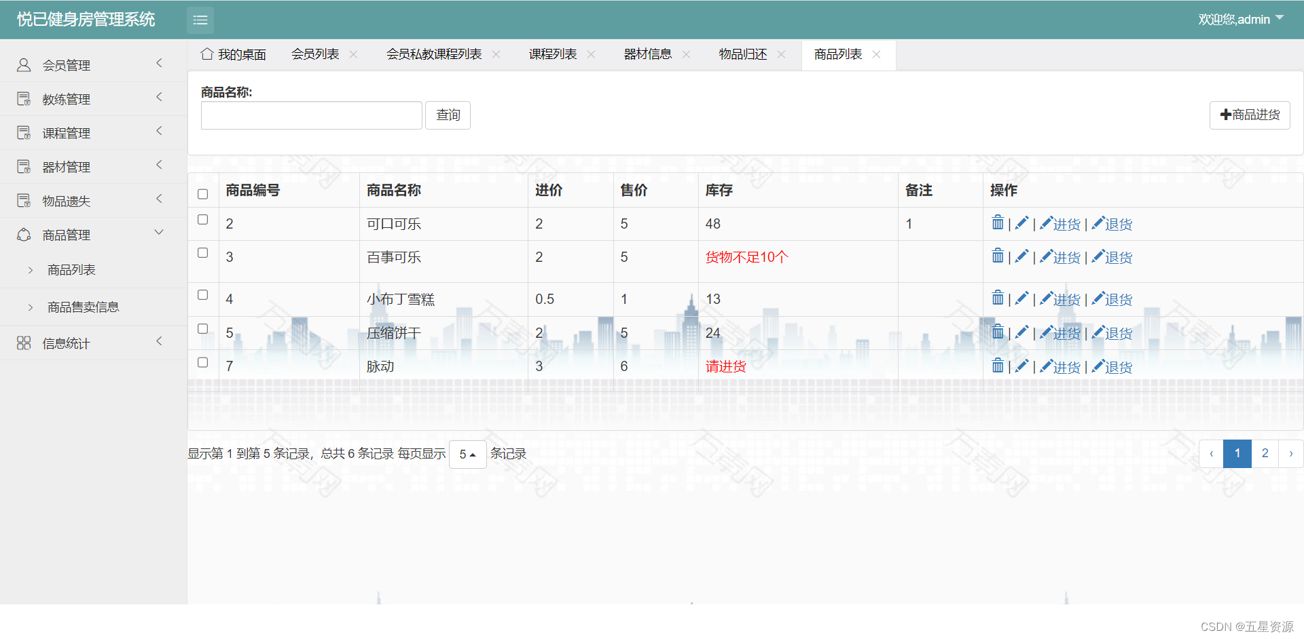Delete 压缩饼干 using the trash icon

(x=998, y=332)
